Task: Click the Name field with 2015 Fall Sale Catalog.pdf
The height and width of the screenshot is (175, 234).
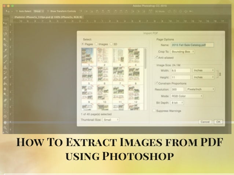Action: 192,45
